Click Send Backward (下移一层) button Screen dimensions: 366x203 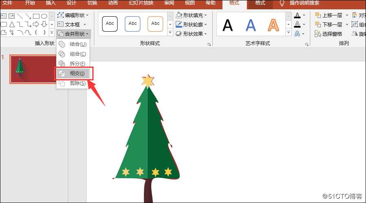coord(329,24)
